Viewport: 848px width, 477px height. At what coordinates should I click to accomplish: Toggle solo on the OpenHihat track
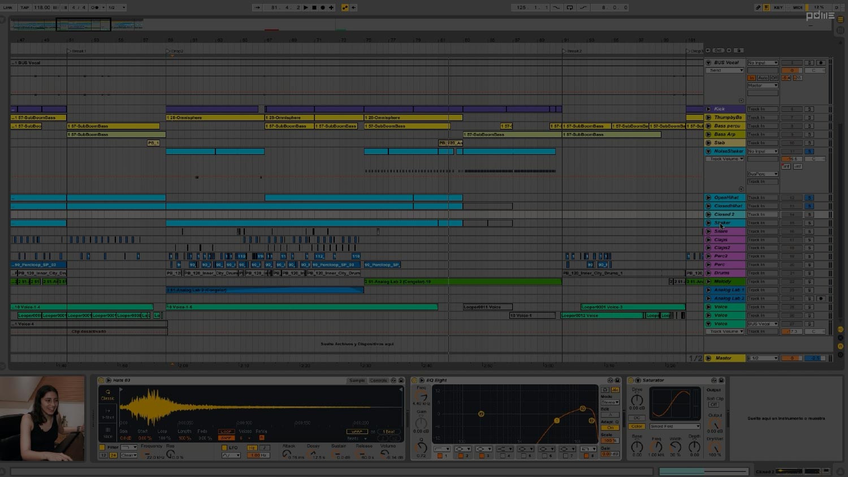[810, 198]
